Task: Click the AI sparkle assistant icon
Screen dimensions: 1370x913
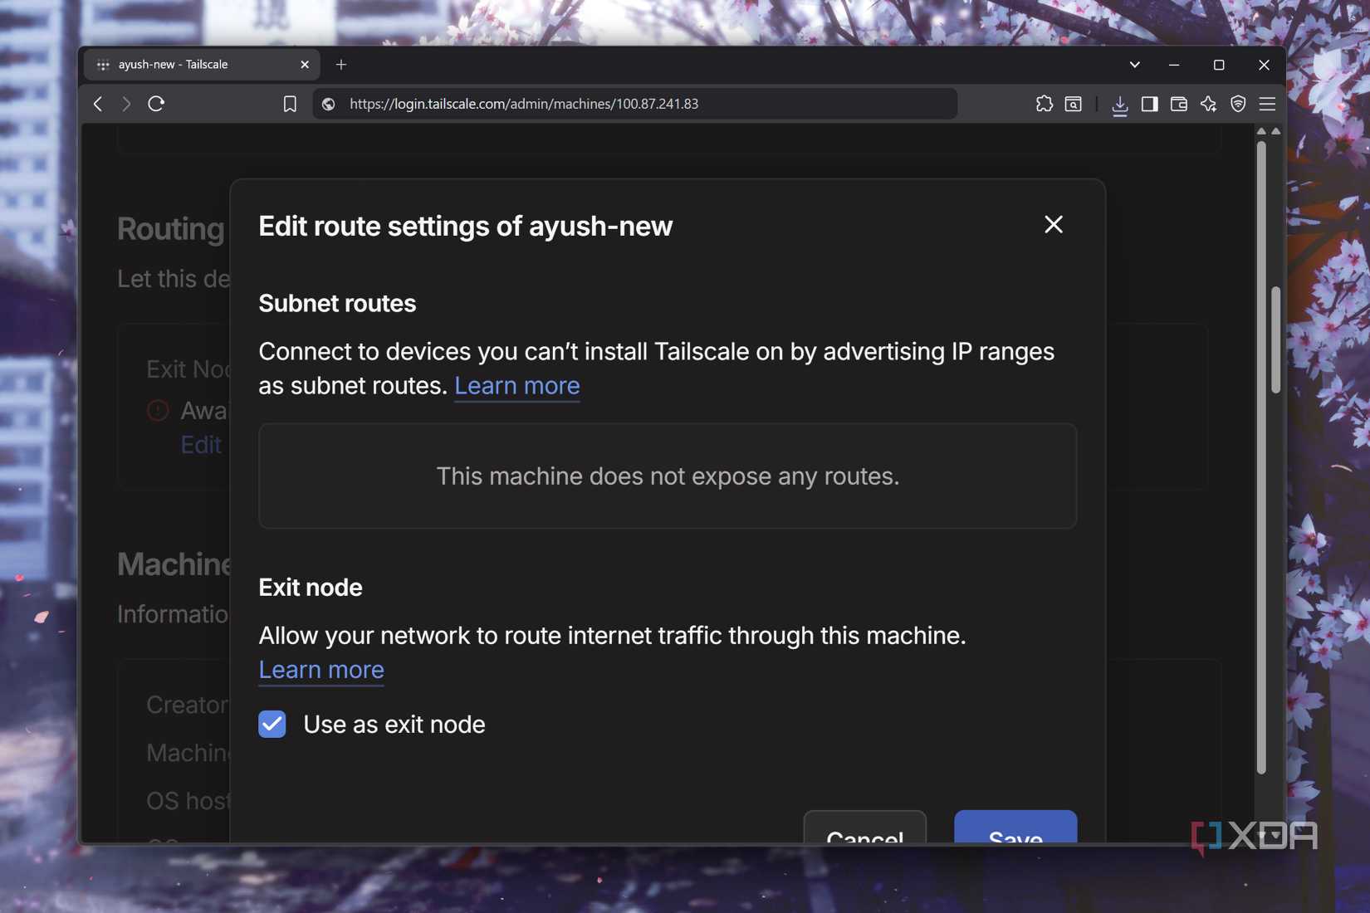Action: coord(1209,104)
